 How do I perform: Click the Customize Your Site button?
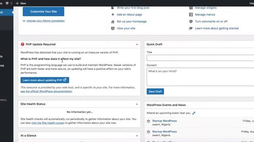43,11
